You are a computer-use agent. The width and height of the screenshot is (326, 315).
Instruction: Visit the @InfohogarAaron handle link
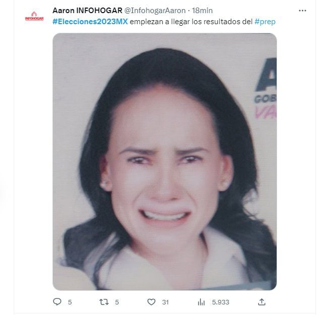155,11
